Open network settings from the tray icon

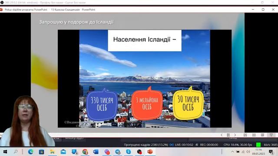(x=243, y=152)
